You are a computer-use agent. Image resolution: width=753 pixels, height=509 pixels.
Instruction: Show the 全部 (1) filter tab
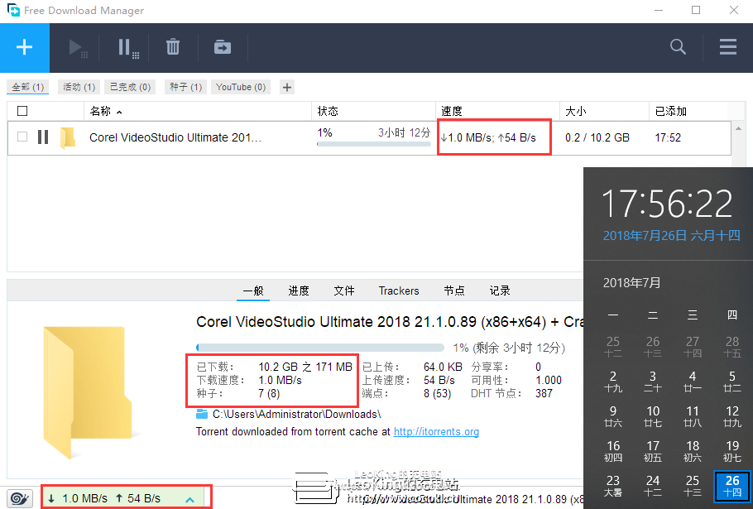(28, 87)
